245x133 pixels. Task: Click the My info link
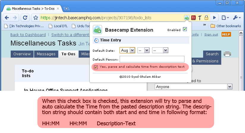[x=195, y=34]
